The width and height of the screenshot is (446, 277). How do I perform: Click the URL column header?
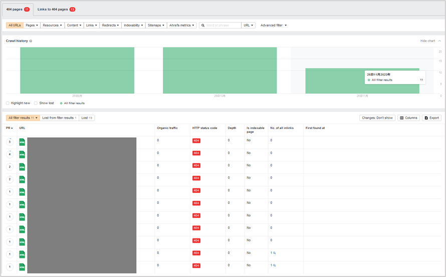point(22,128)
